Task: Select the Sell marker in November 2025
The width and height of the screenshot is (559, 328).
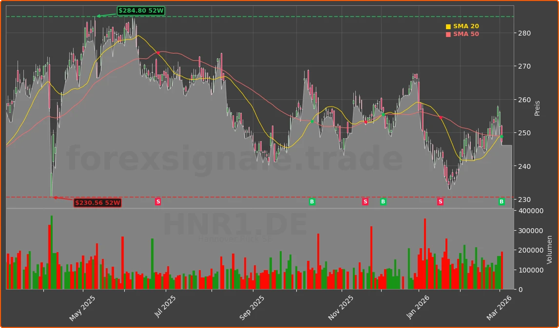Action: 365,201
